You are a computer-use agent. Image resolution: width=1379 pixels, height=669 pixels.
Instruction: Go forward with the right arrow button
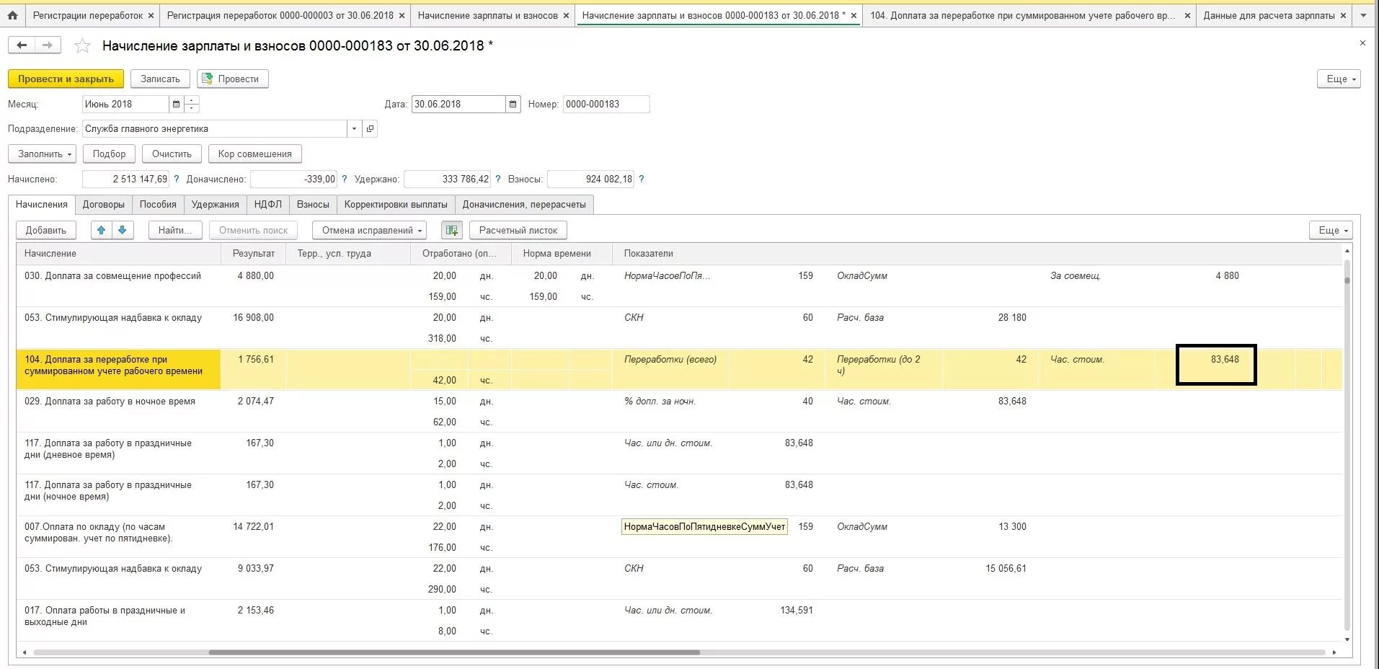[x=48, y=45]
